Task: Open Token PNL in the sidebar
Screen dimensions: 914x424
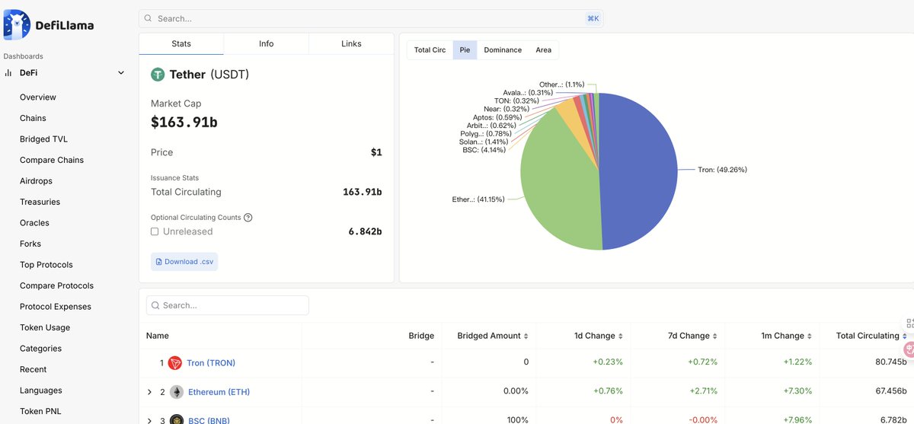Action: point(41,411)
